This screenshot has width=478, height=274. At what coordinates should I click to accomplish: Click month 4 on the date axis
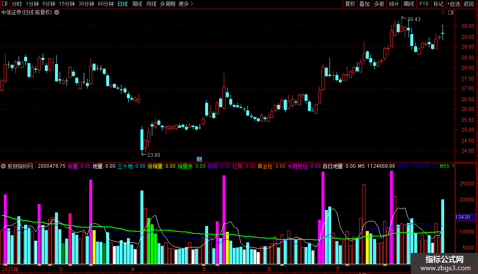click(x=133, y=269)
